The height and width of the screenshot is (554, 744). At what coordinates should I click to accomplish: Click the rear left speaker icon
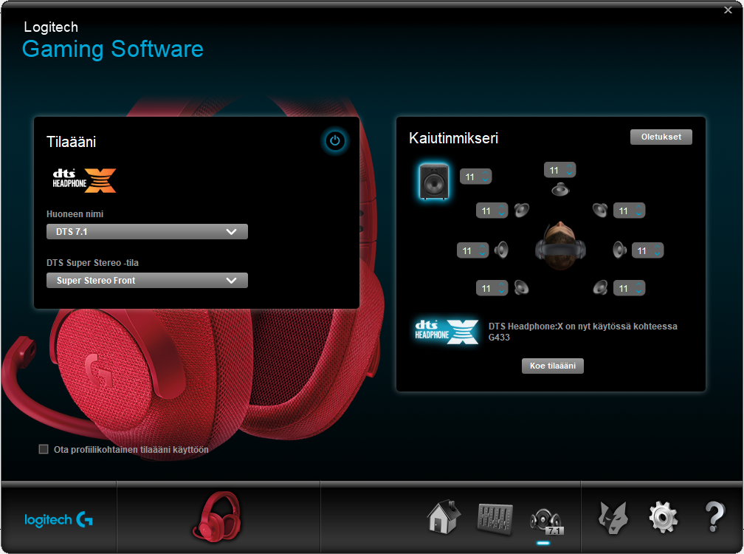tap(521, 287)
